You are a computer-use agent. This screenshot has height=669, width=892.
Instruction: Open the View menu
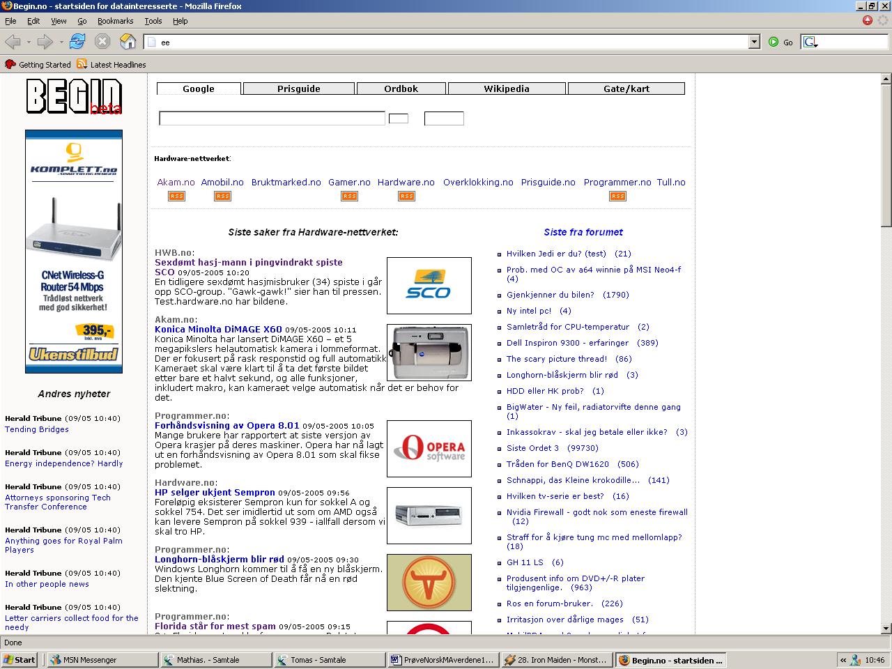tap(59, 21)
